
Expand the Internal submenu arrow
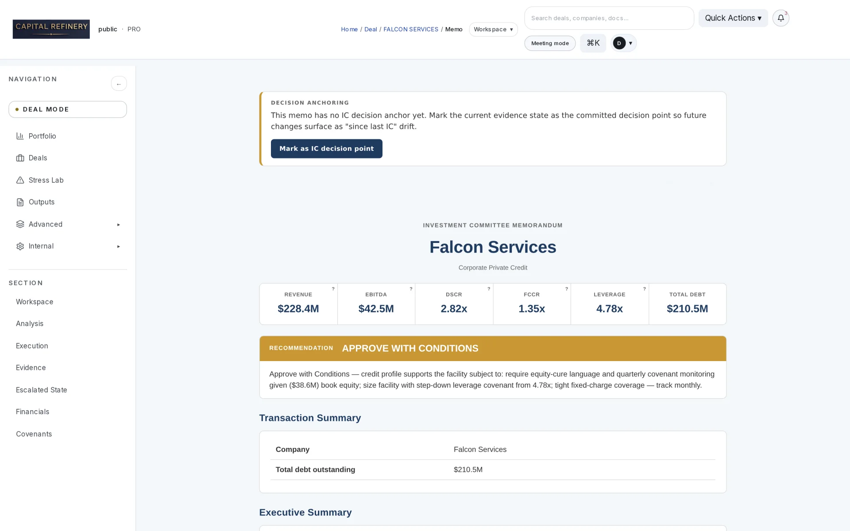coord(118,246)
